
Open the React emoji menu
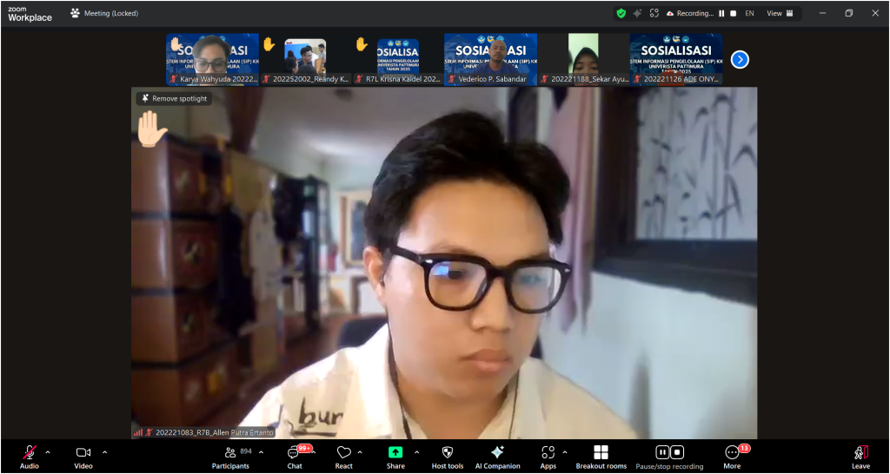pos(344,456)
